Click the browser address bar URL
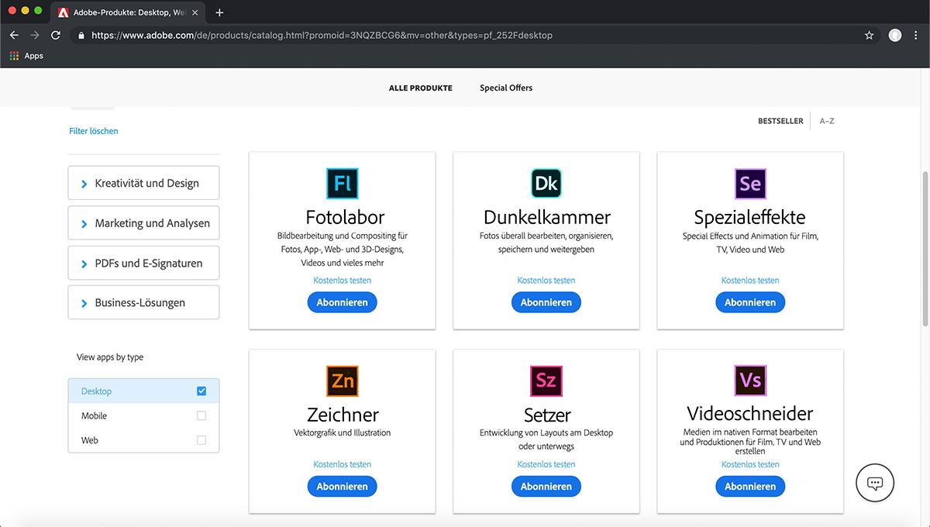The image size is (930, 527). 322,35
